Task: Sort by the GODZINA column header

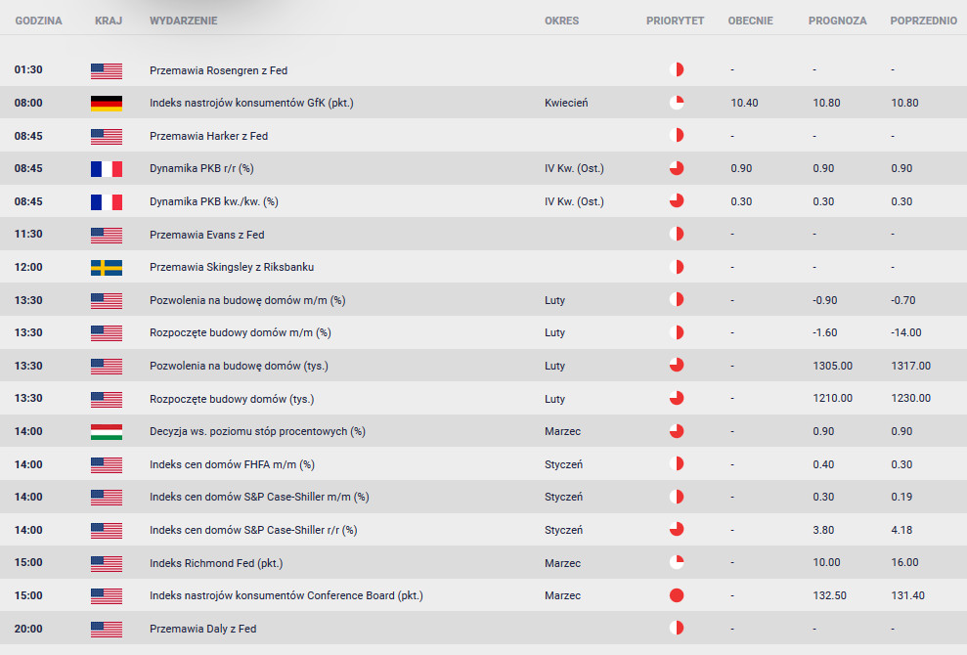Action: 38,21
